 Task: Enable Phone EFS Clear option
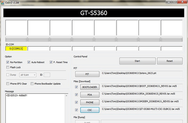(x=8, y=83)
